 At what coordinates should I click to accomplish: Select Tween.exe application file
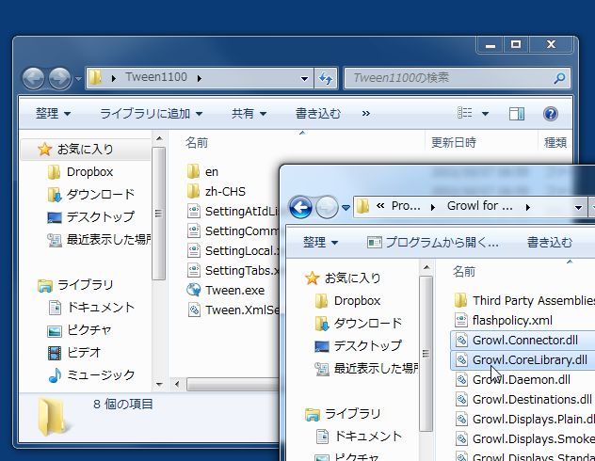(x=226, y=291)
